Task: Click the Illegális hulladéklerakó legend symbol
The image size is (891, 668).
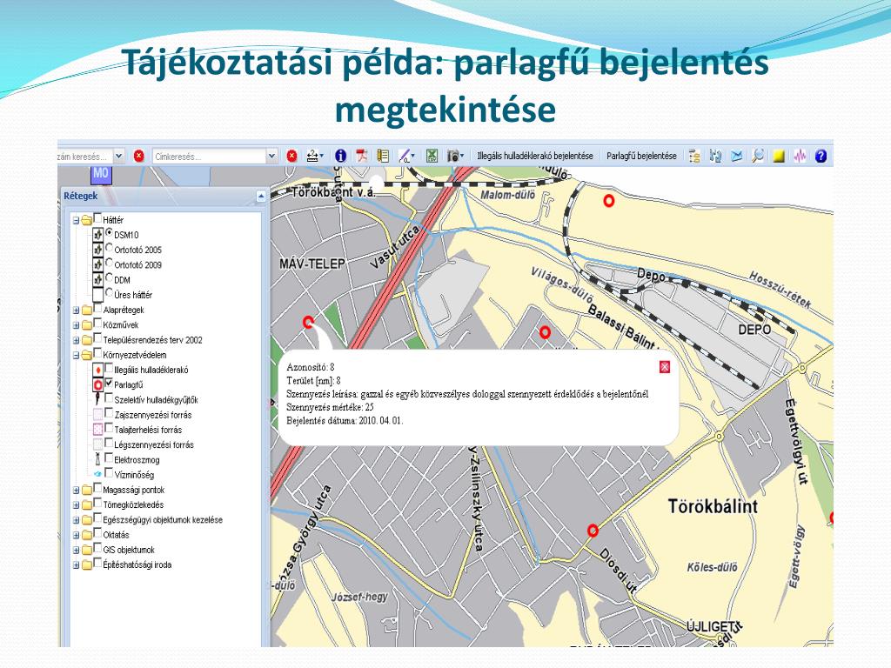Action: (97, 370)
